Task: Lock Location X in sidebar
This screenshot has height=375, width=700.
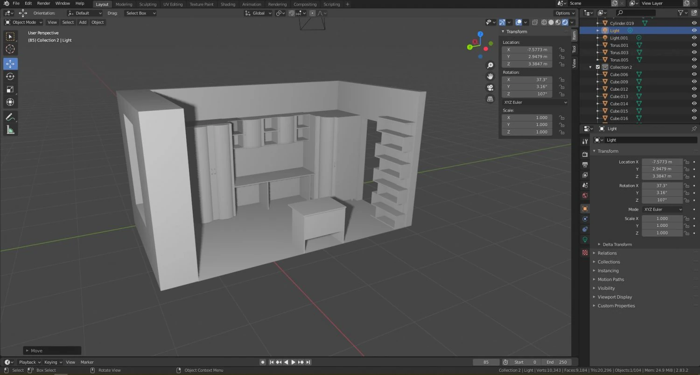Action: [562, 50]
